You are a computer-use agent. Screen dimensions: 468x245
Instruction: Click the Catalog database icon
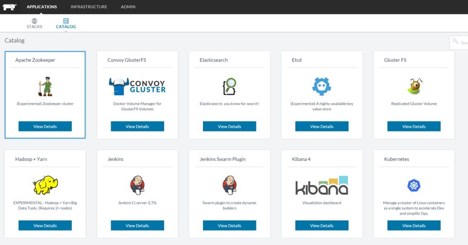point(66,21)
